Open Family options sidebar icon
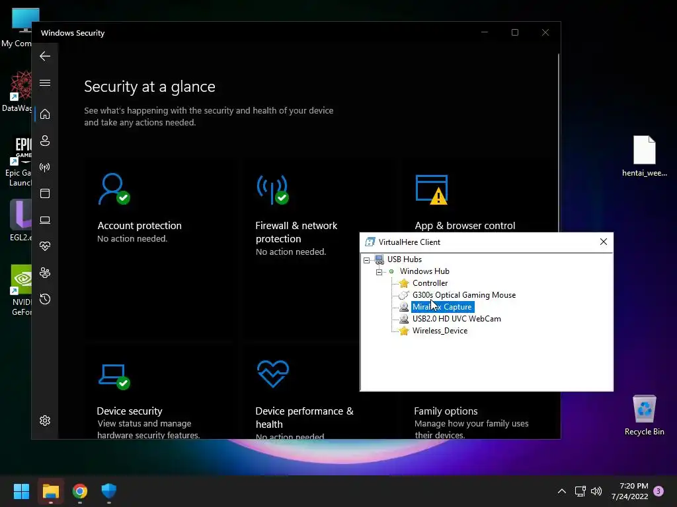Screen dimensions: 677x507 [45, 273]
